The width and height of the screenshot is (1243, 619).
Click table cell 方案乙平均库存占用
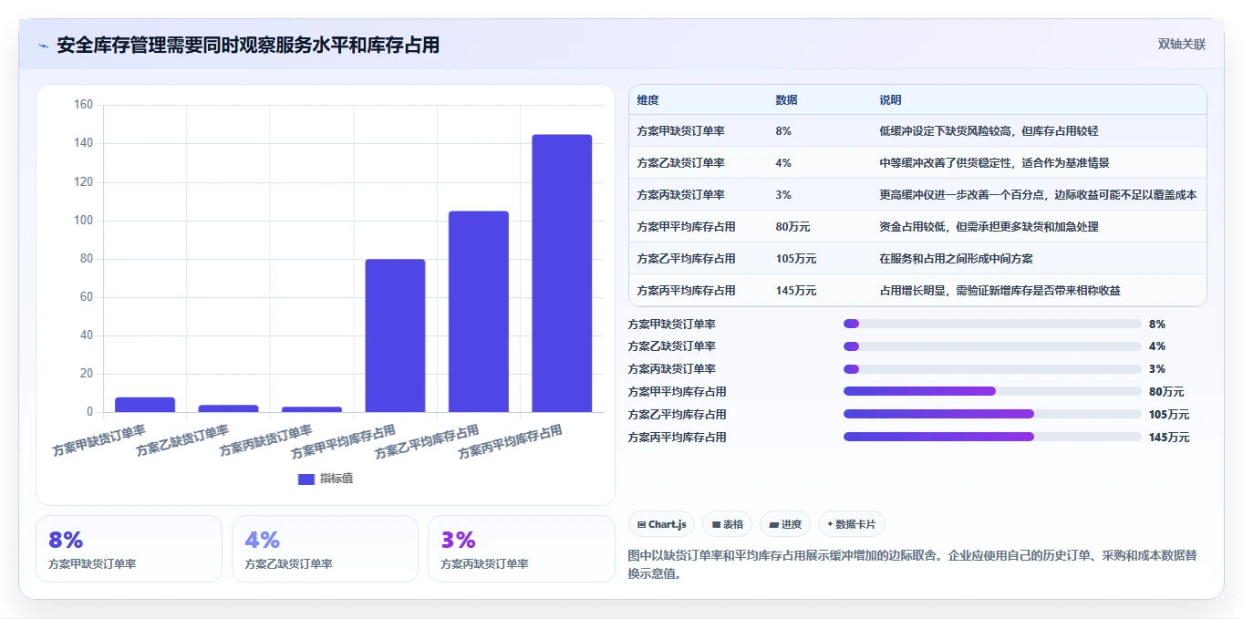coord(687,259)
